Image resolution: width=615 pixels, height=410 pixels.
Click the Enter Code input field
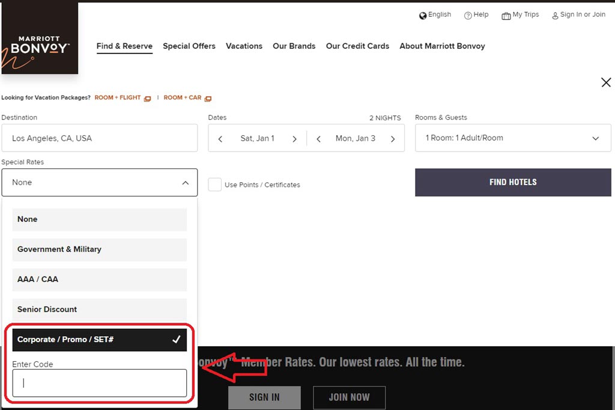100,383
